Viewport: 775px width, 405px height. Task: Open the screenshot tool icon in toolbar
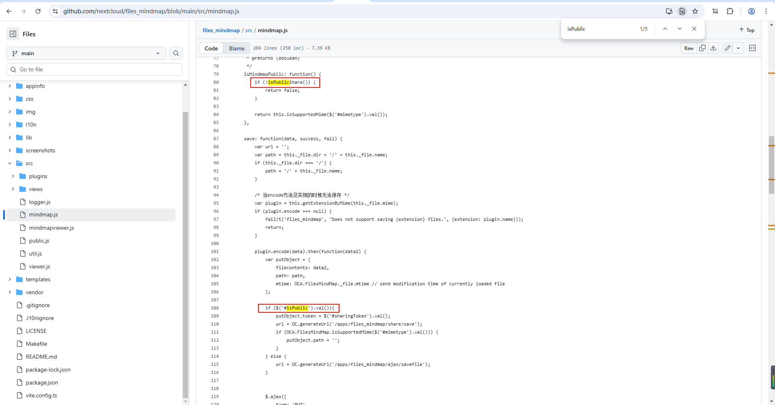click(715, 11)
